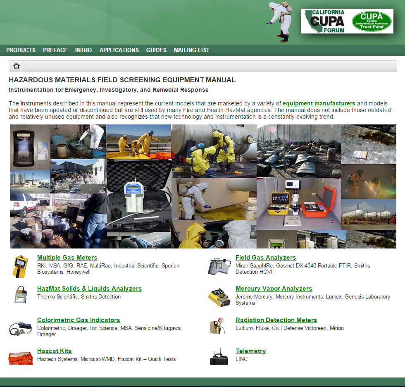Click the 'Thermo Scientific, Smiths Detection' text
This screenshot has height=387, width=405.
[x=79, y=296]
